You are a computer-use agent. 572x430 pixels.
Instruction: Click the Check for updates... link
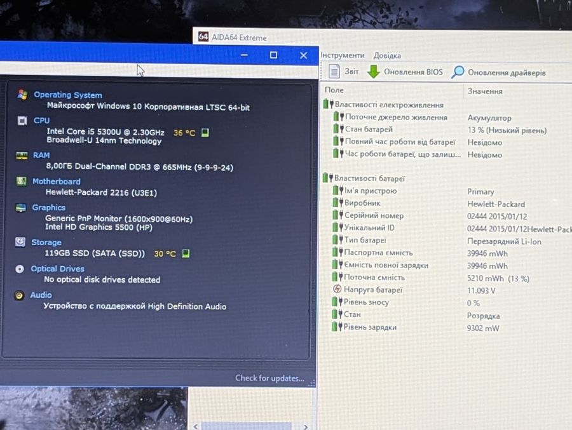[269, 378]
